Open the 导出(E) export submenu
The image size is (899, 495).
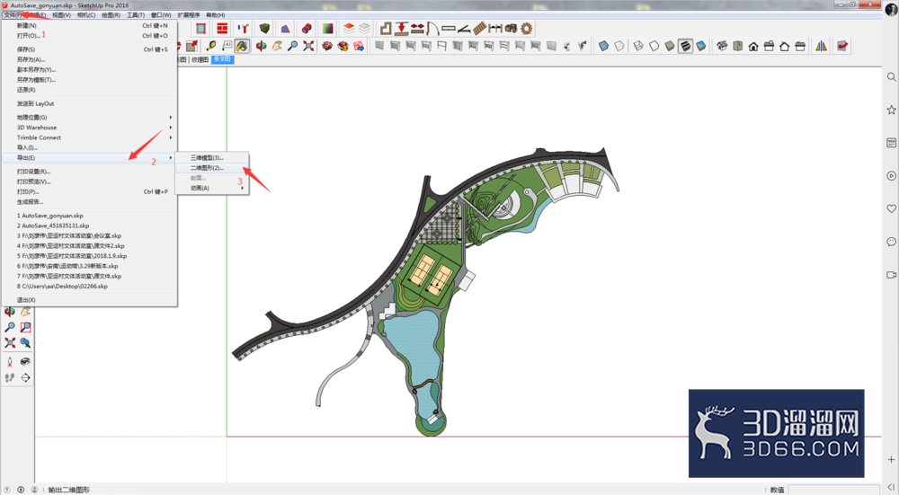click(x=89, y=157)
